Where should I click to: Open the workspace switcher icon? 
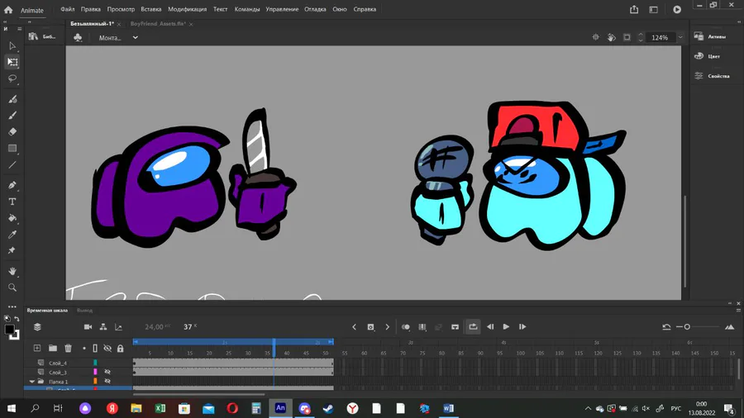pos(653,9)
